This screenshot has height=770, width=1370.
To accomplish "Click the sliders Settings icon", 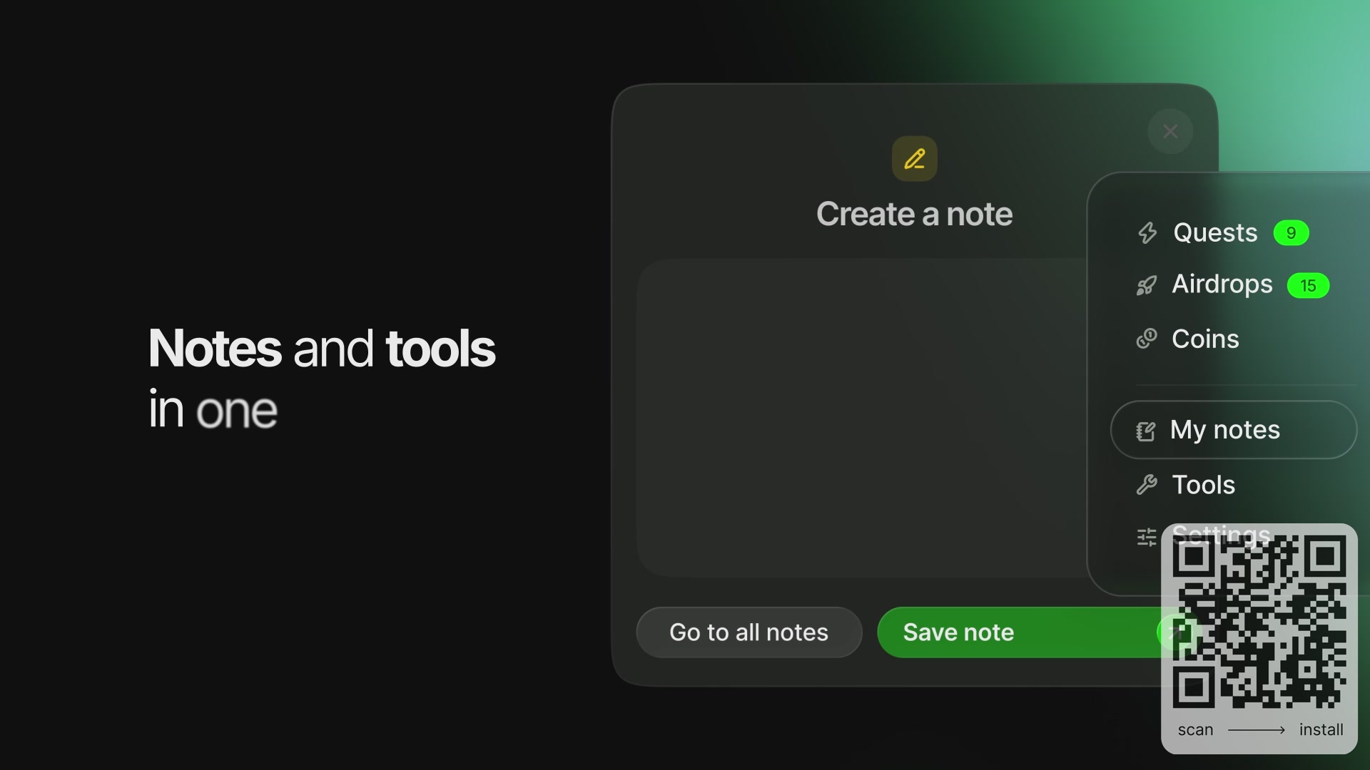I will pos(1147,537).
